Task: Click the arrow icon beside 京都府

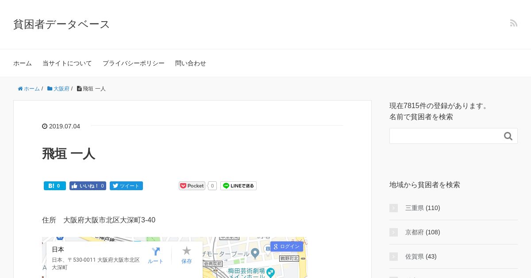Action: coord(393,232)
